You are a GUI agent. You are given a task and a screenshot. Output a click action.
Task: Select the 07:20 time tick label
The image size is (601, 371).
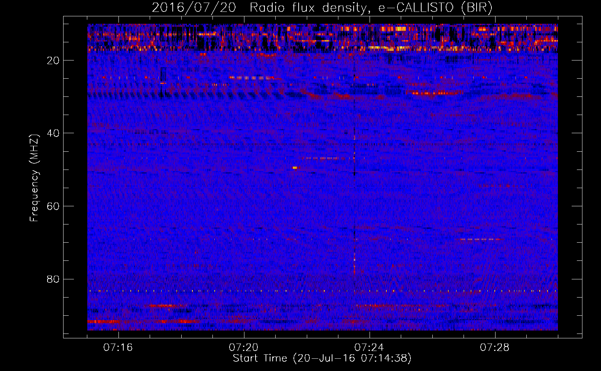(244, 348)
